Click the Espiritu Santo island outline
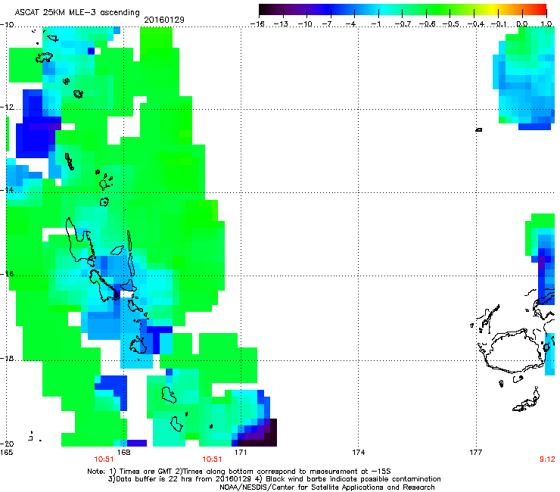560x492 pixels. [x=80, y=241]
